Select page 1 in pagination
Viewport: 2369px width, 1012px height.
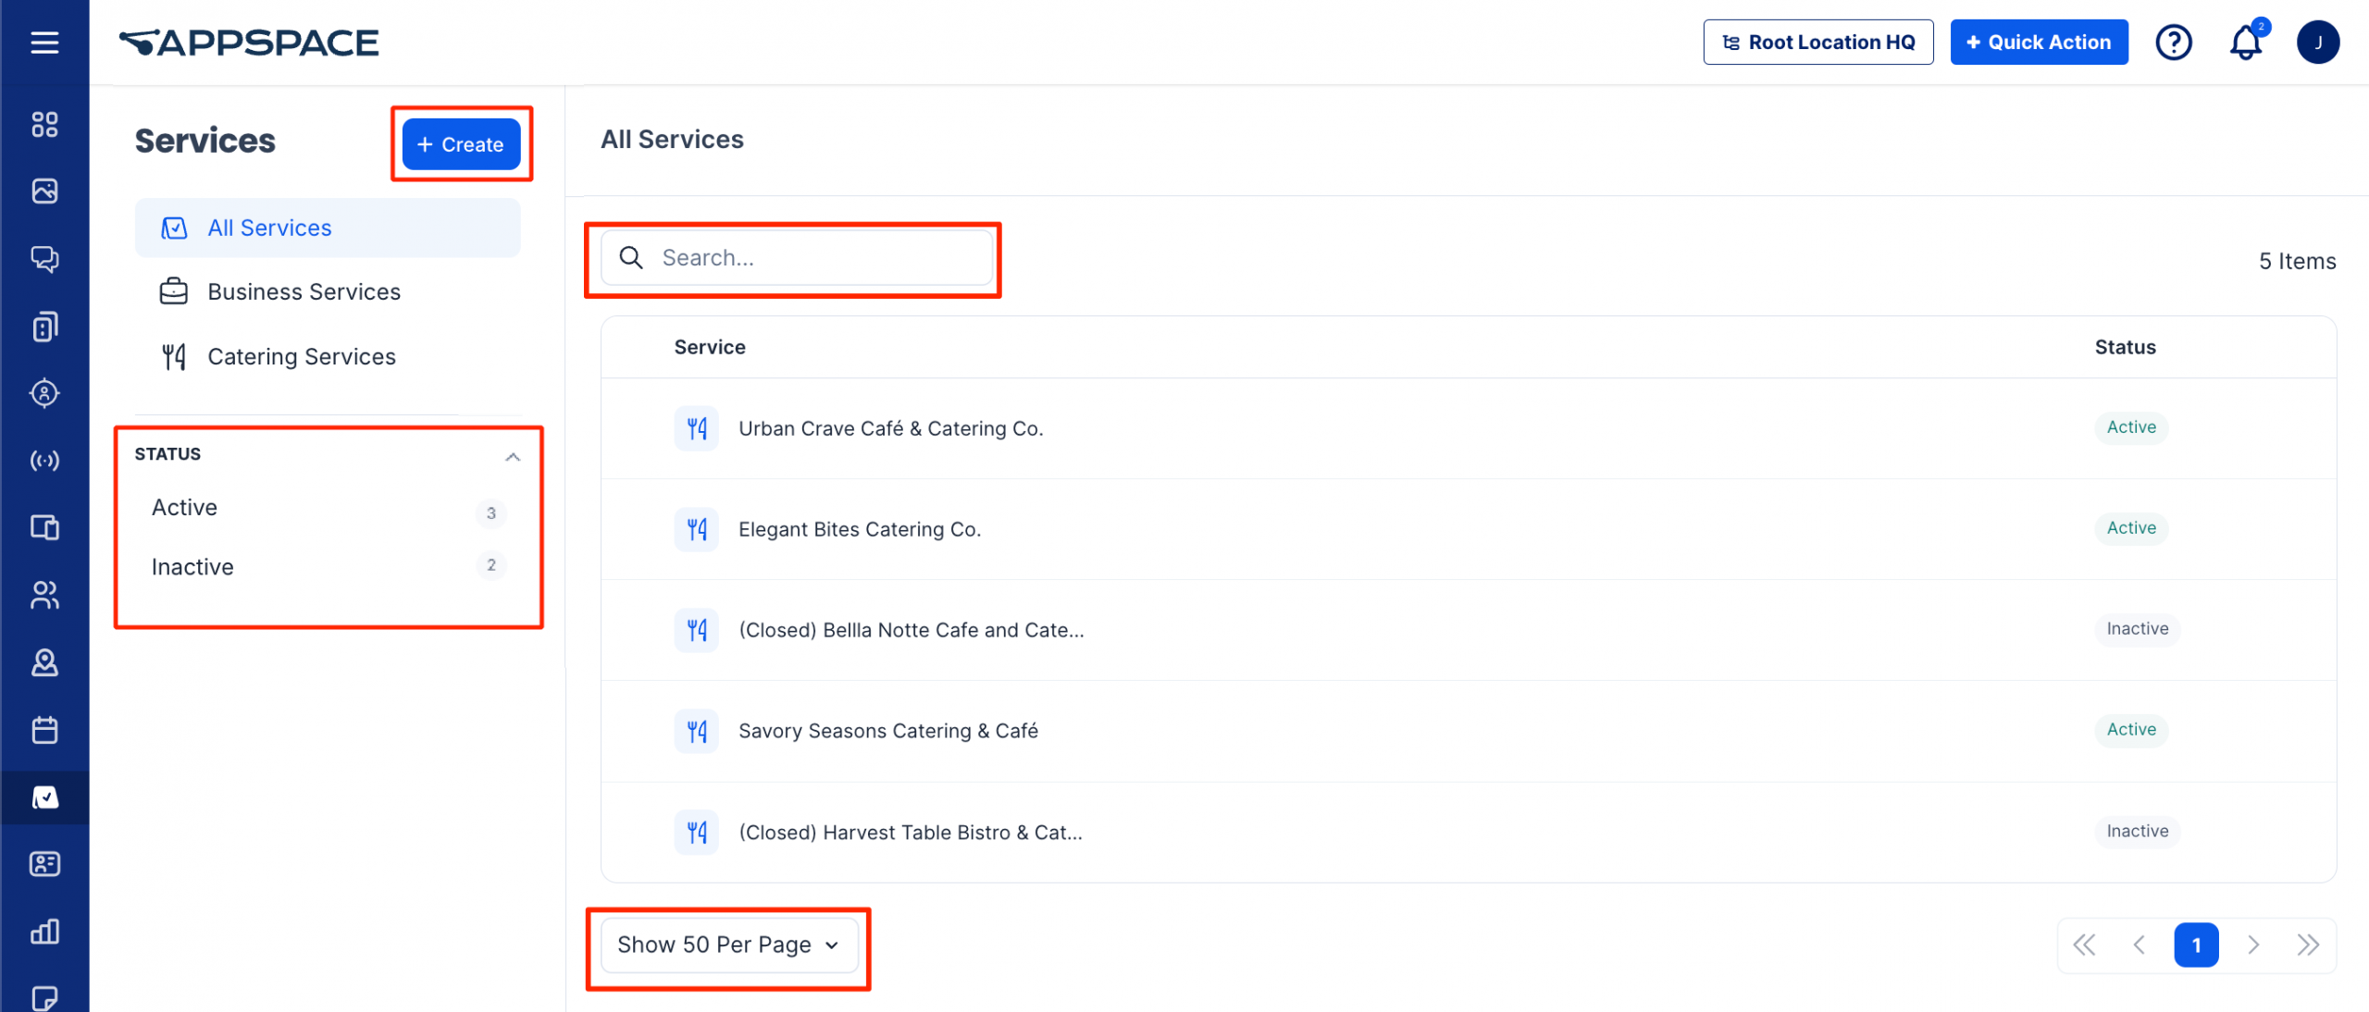point(2196,944)
